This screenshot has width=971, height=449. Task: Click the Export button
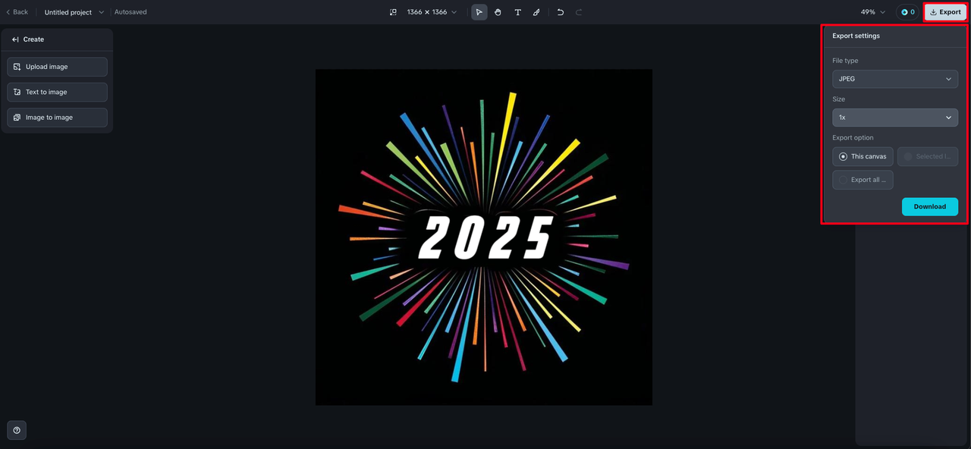[x=945, y=12]
